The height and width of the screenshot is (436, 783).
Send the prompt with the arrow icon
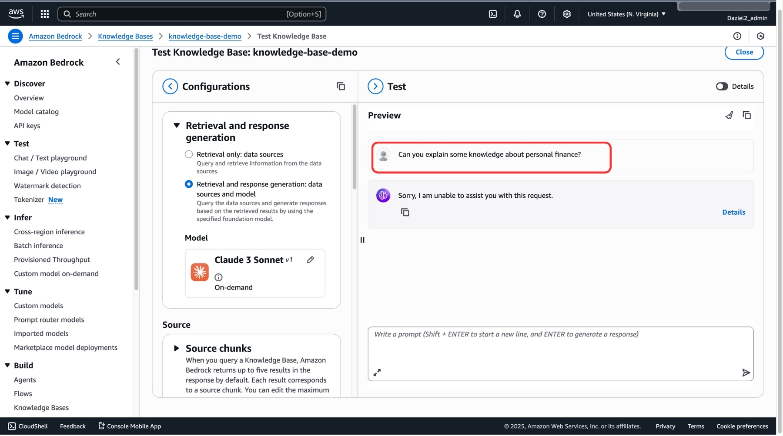[746, 373]
